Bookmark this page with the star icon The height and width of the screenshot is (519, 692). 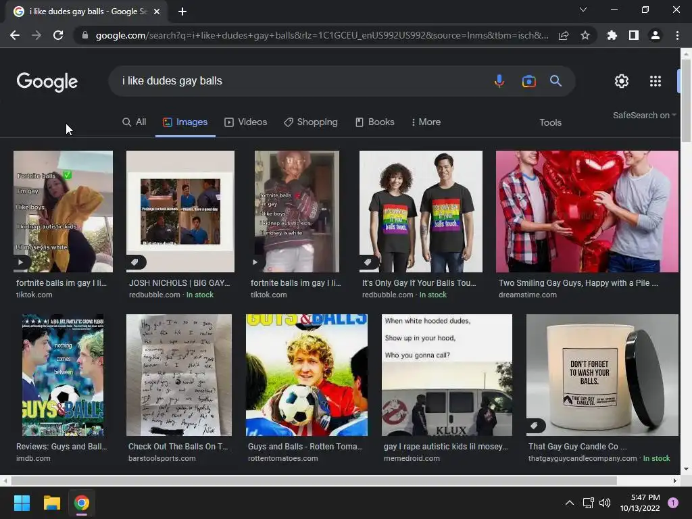pos(585,35)
